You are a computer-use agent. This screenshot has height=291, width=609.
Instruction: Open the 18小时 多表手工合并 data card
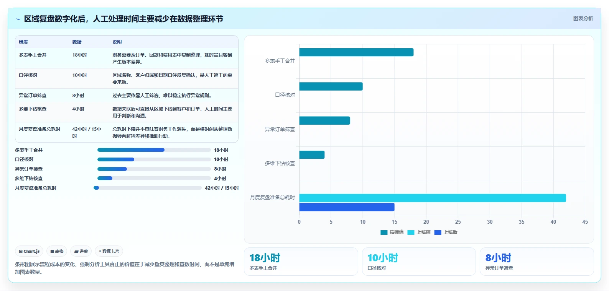[301, 262]
